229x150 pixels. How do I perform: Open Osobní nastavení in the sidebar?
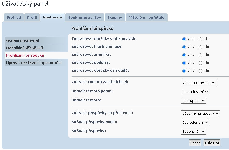[23, 41]
